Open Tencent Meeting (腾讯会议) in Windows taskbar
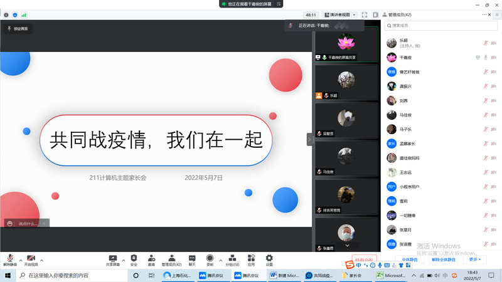This screenshot has width=502, height=282. tap(212, 275)
